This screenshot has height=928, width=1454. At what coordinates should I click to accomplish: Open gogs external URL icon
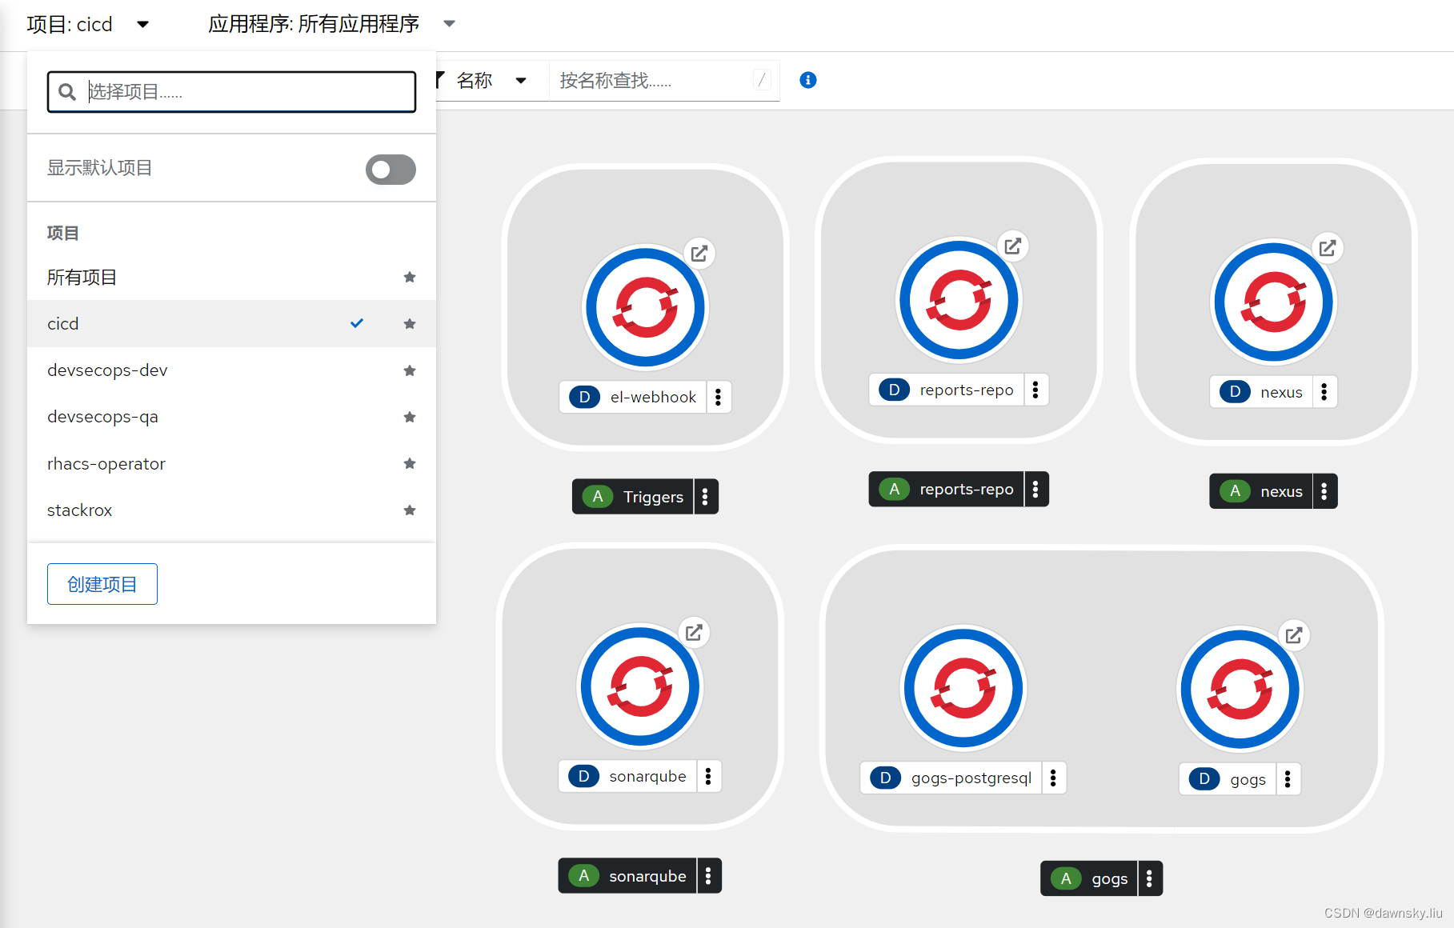pyautogui.click(x=1294, y=636)
